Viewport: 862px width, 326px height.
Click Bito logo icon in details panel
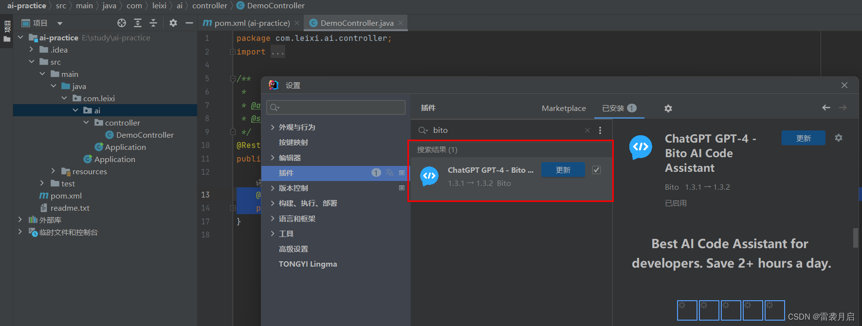[641, 147]
